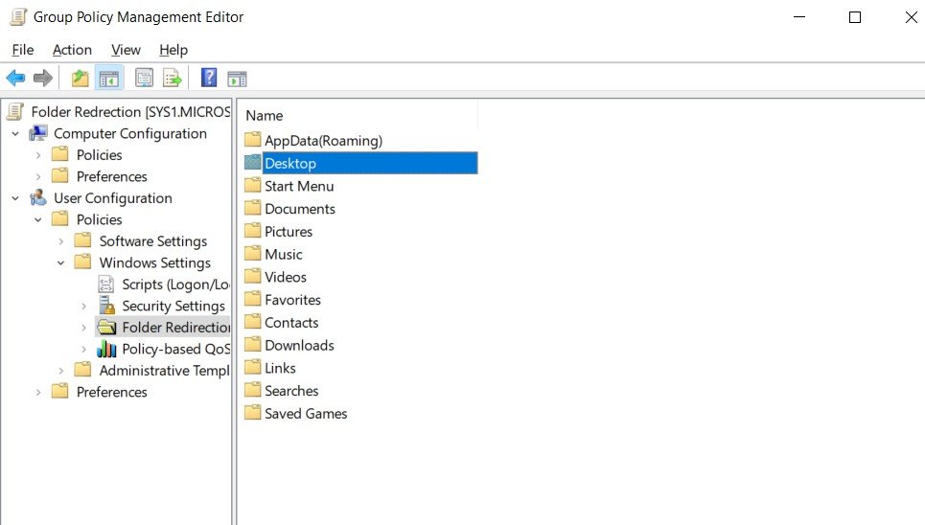Collapse the Computer Configuration node
This screenshot has width=925, height=525.
tap(15, 134)
